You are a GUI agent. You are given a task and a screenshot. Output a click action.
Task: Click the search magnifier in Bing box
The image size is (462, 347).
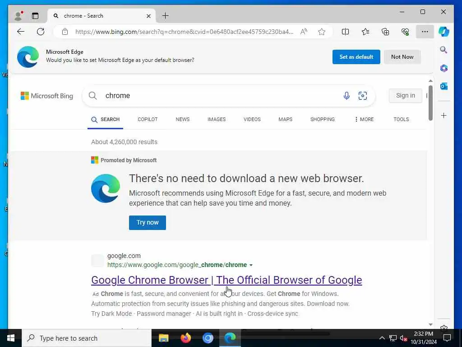pos(93,96)
